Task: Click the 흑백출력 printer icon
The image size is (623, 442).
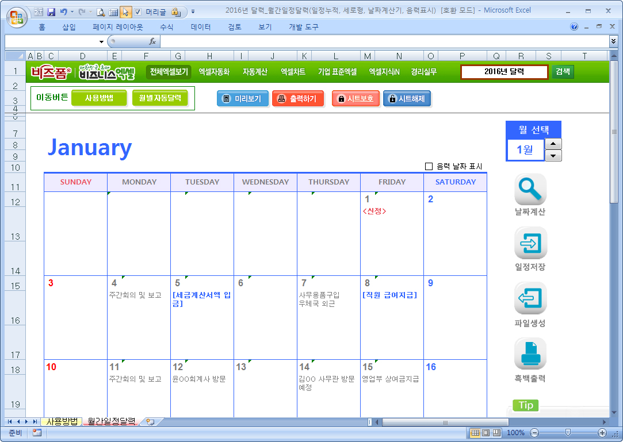Action: (x=530, y=353)
